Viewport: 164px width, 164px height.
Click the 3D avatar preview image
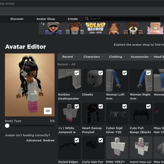[30, 85]
